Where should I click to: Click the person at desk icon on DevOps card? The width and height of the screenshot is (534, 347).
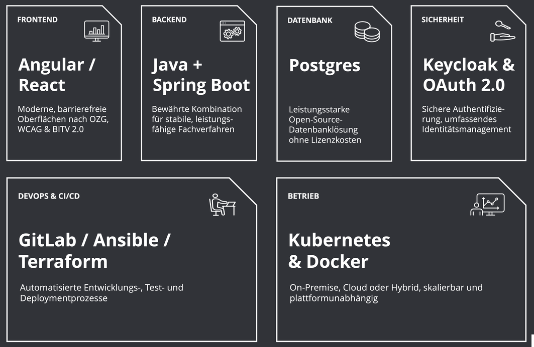[x=223, y=205]
